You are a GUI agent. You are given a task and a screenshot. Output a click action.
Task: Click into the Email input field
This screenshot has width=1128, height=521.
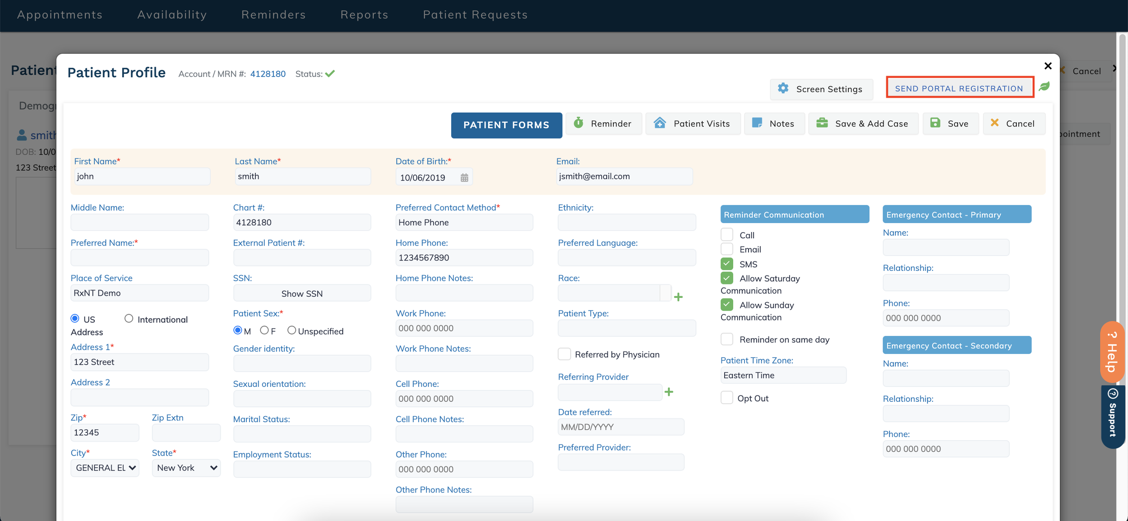(x=624, y=177)
